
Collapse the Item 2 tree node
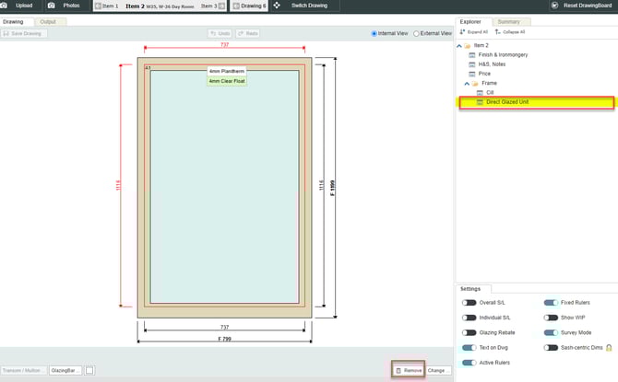click(459, 45)
